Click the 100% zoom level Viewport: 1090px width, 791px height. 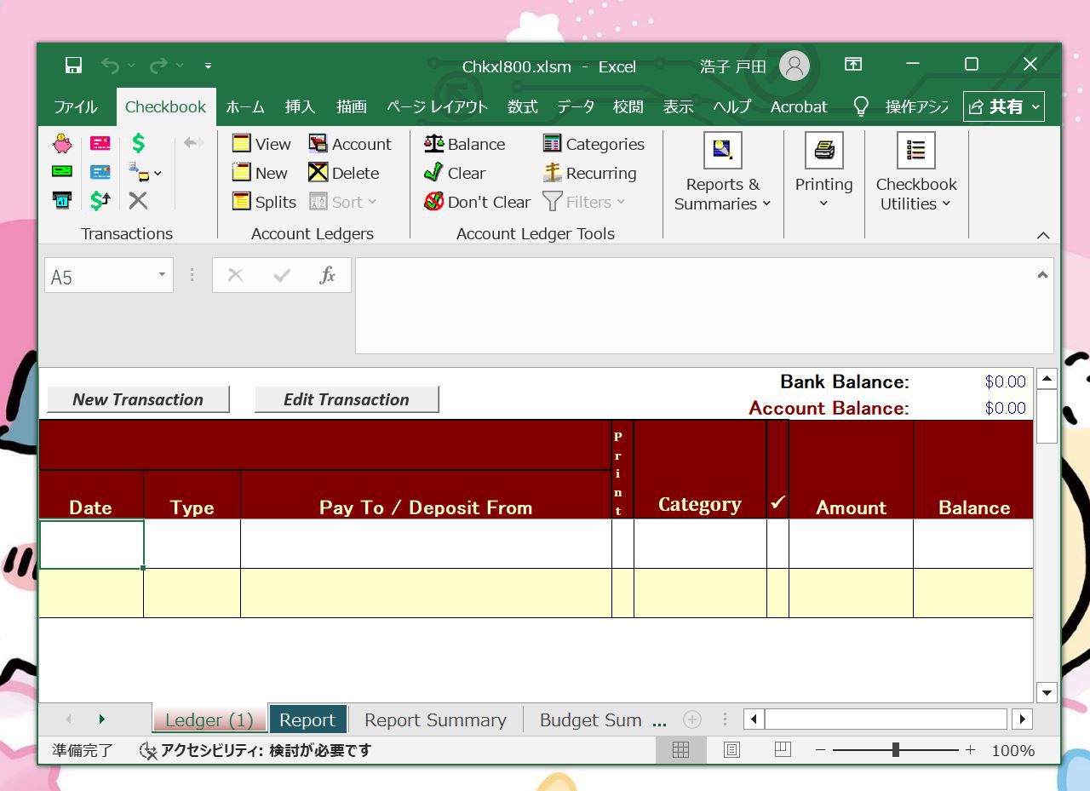point(1013,750)
